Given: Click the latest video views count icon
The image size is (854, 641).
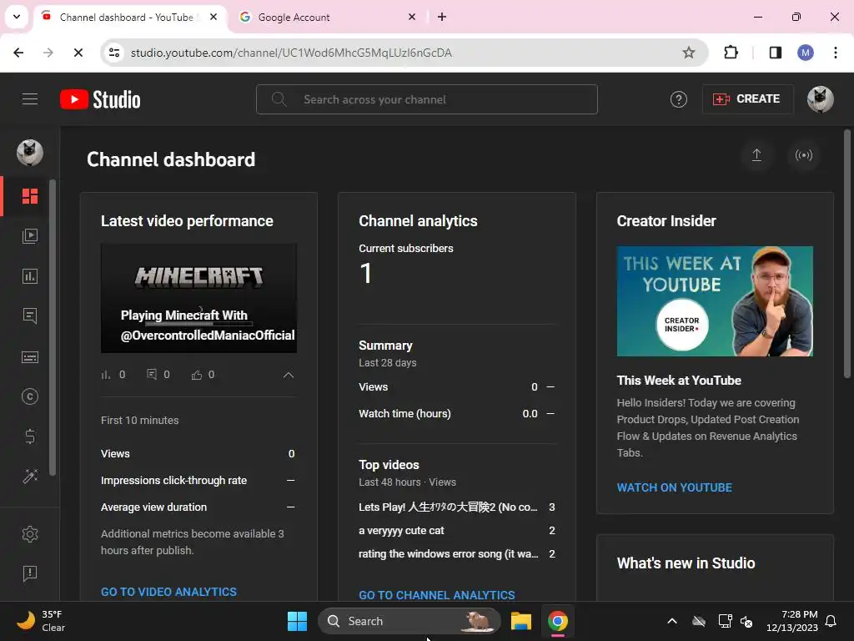Looking at the screenshot, I should tap(106, 375).
